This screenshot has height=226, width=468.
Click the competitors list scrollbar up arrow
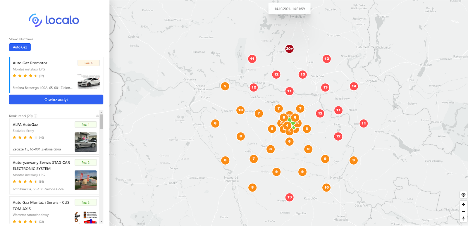[101, 113]
